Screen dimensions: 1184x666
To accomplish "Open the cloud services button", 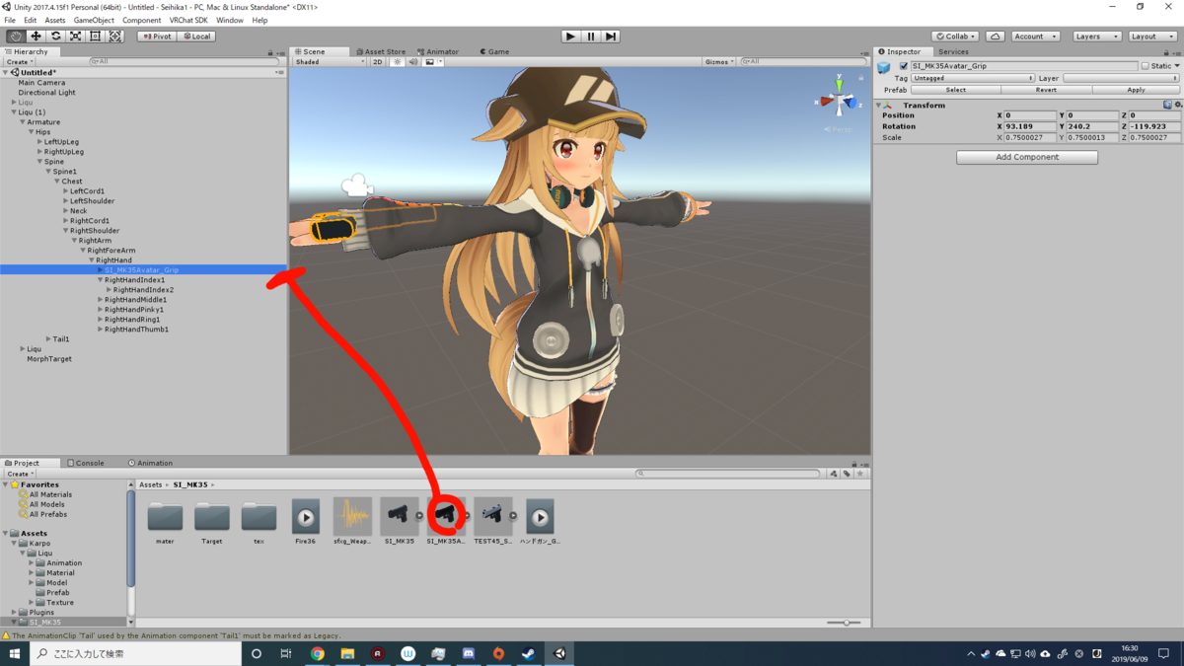I will point(995,37).
